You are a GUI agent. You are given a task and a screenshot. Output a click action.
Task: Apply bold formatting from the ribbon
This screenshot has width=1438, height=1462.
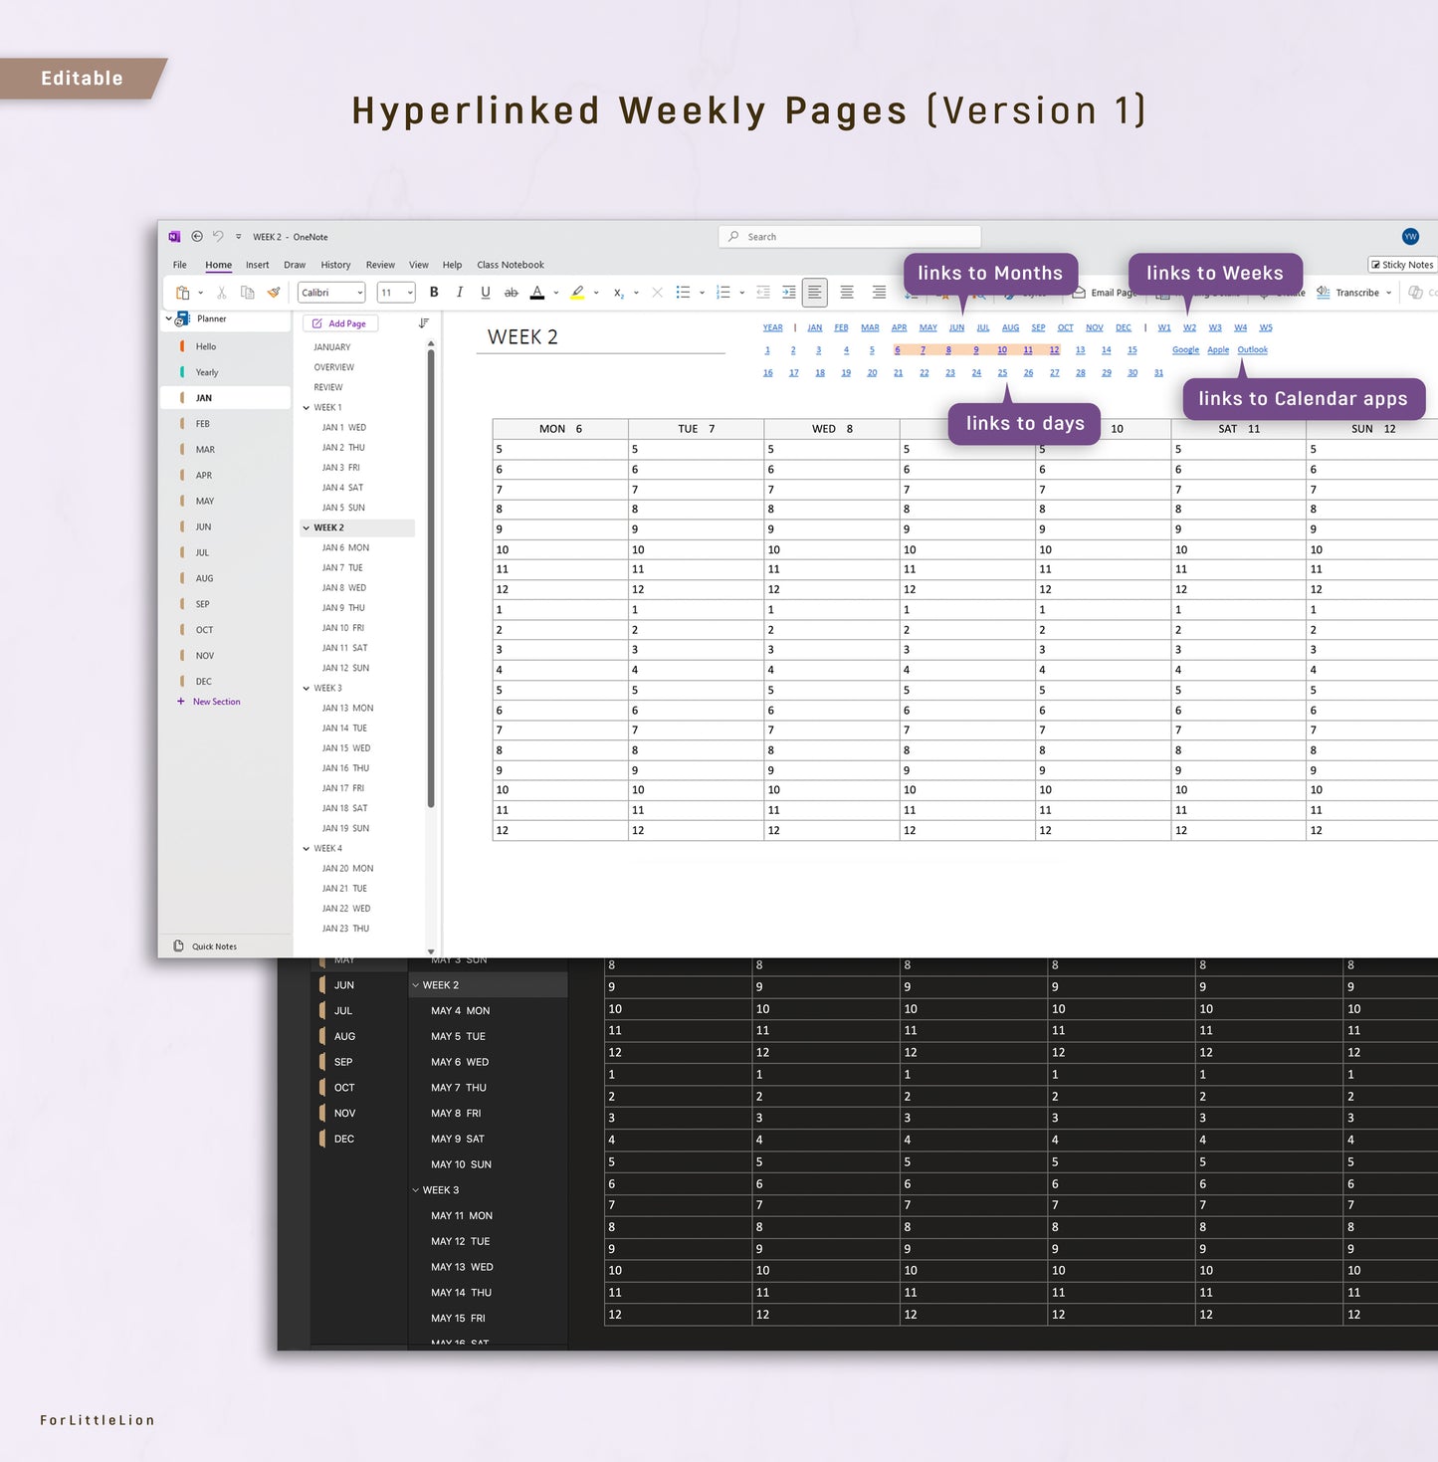click(x=434, y=292)
